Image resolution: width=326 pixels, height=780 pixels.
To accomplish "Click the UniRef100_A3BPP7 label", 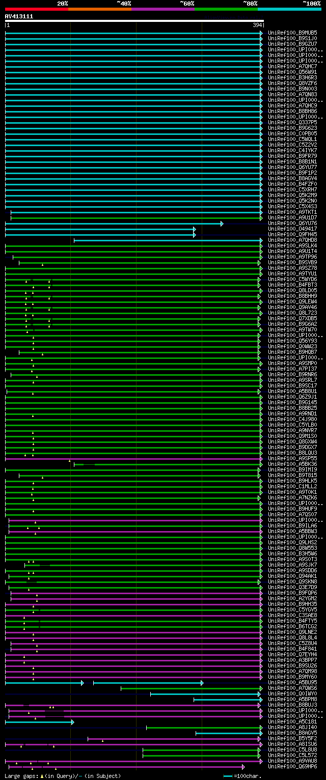I will pyautogui.click(x=292, y=660).
